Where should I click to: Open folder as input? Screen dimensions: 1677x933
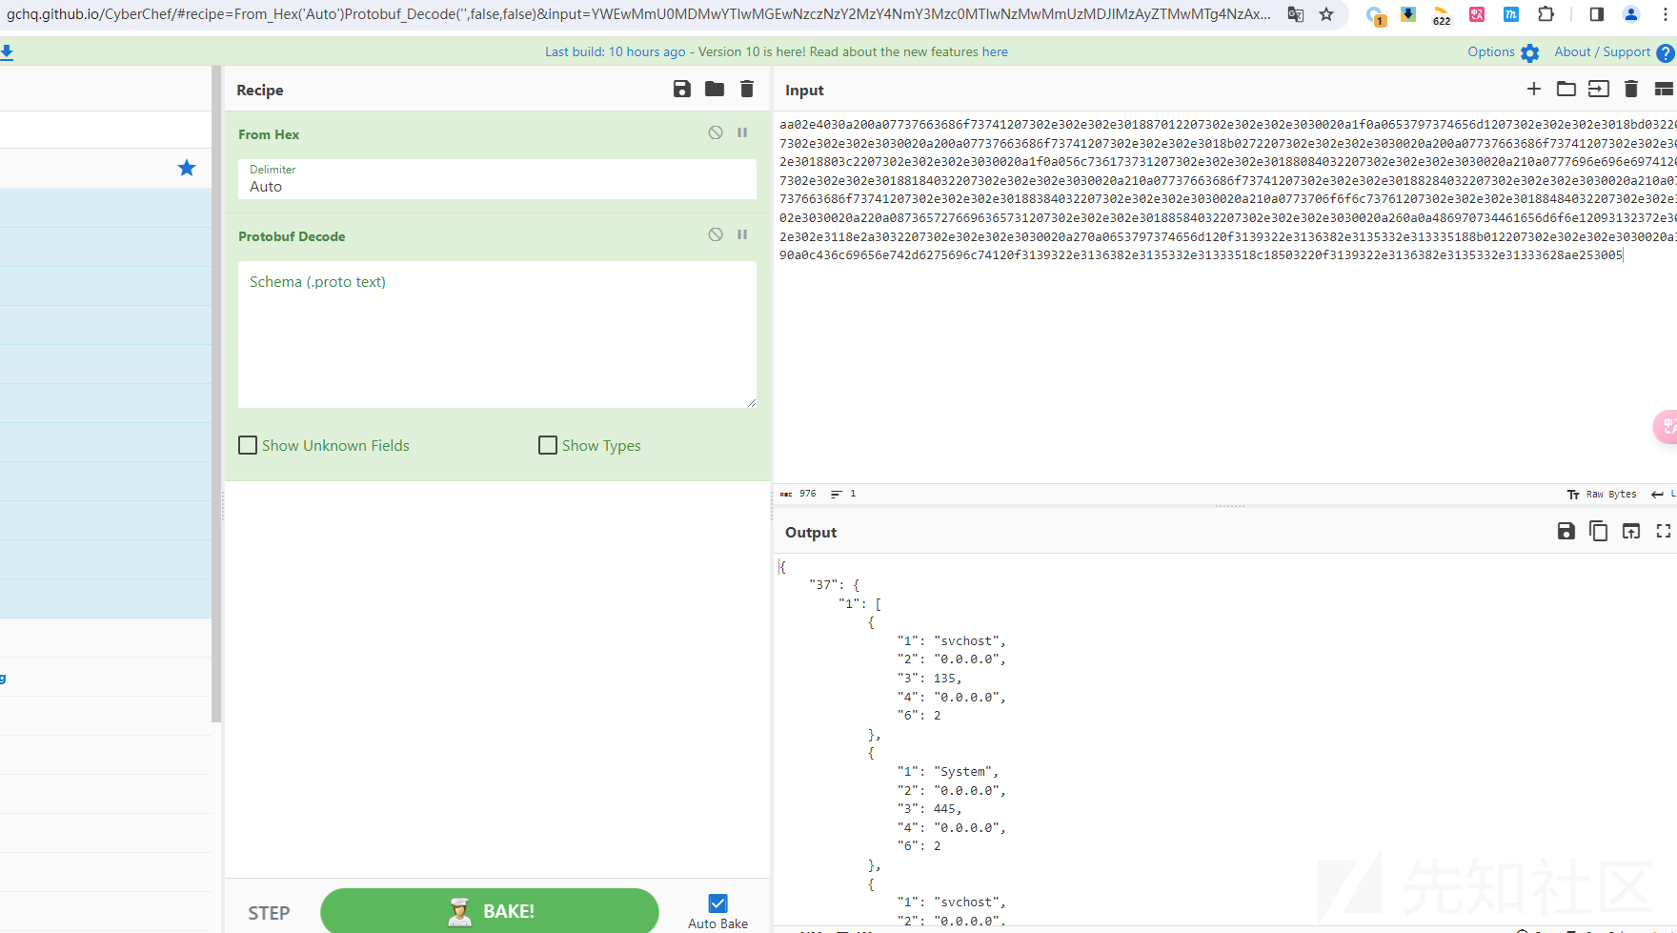(x=1566, y=89)
